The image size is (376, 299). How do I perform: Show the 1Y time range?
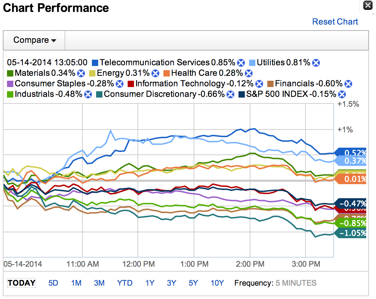click(x=150, y=283)
